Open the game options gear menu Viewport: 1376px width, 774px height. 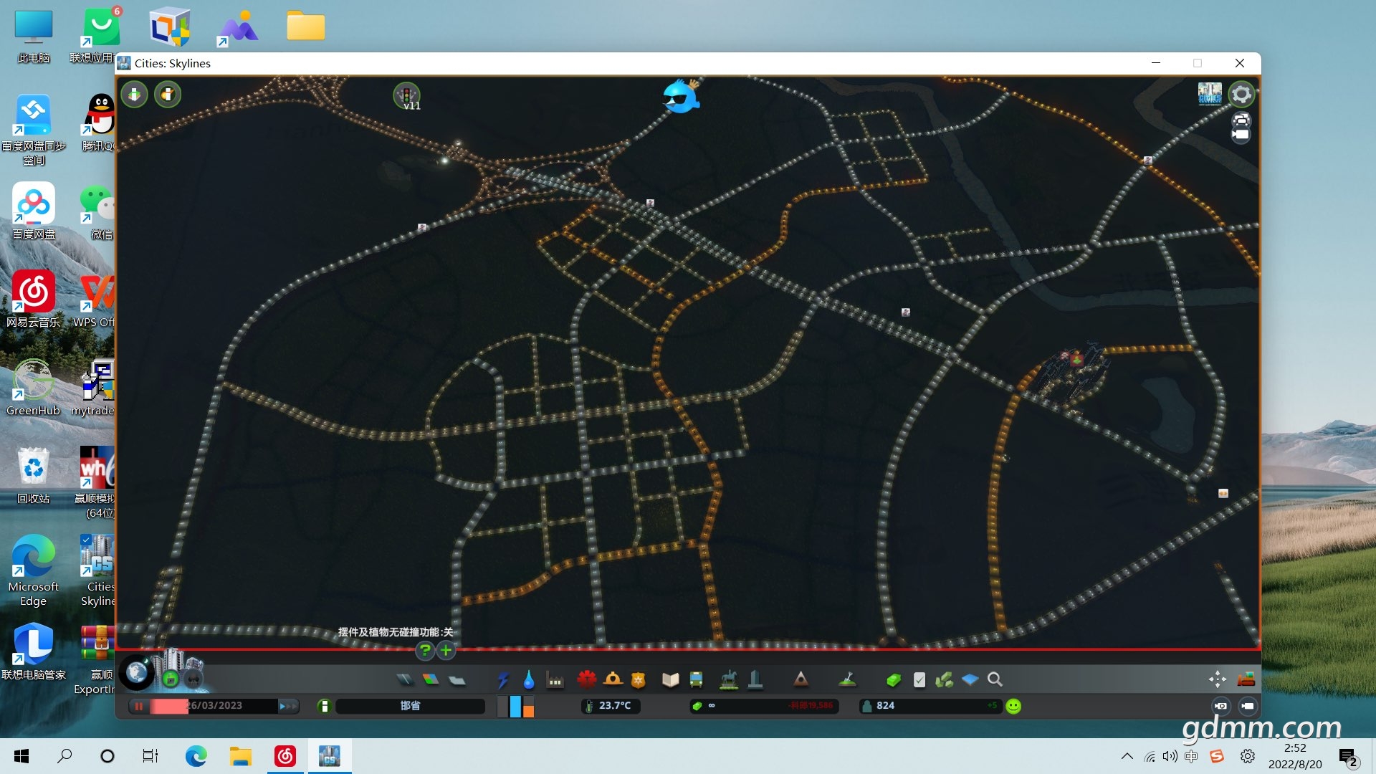[x=1242, y=94]
